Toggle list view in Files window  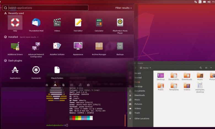(206, 68)
